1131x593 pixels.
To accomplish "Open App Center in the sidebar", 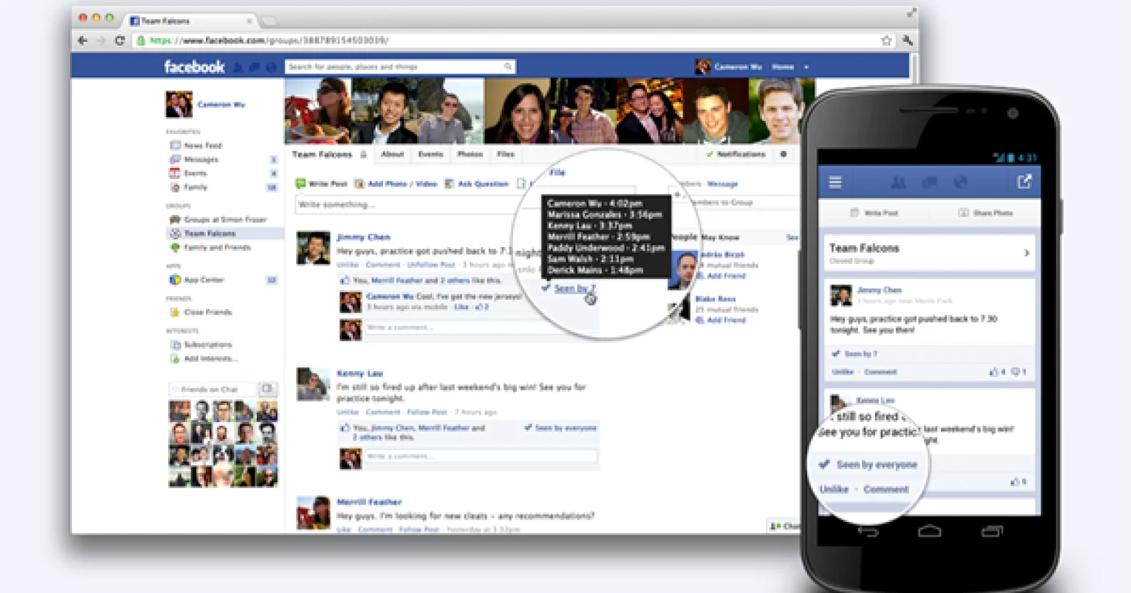I will coord(204,280).
